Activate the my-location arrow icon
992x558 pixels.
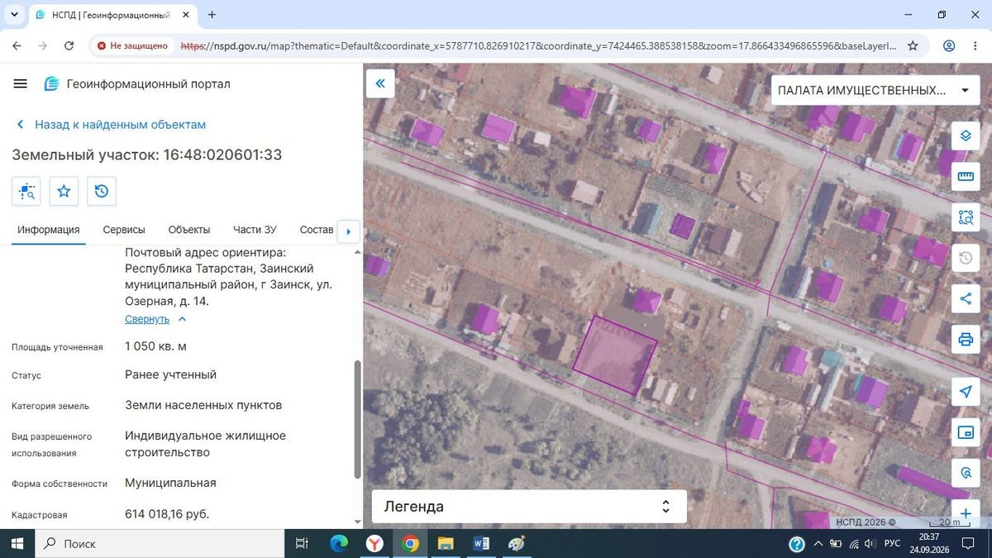point(965,391)
